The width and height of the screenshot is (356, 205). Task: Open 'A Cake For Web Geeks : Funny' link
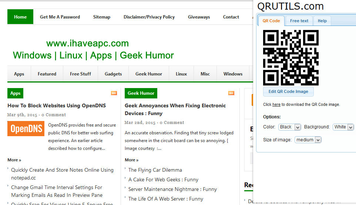163,179
